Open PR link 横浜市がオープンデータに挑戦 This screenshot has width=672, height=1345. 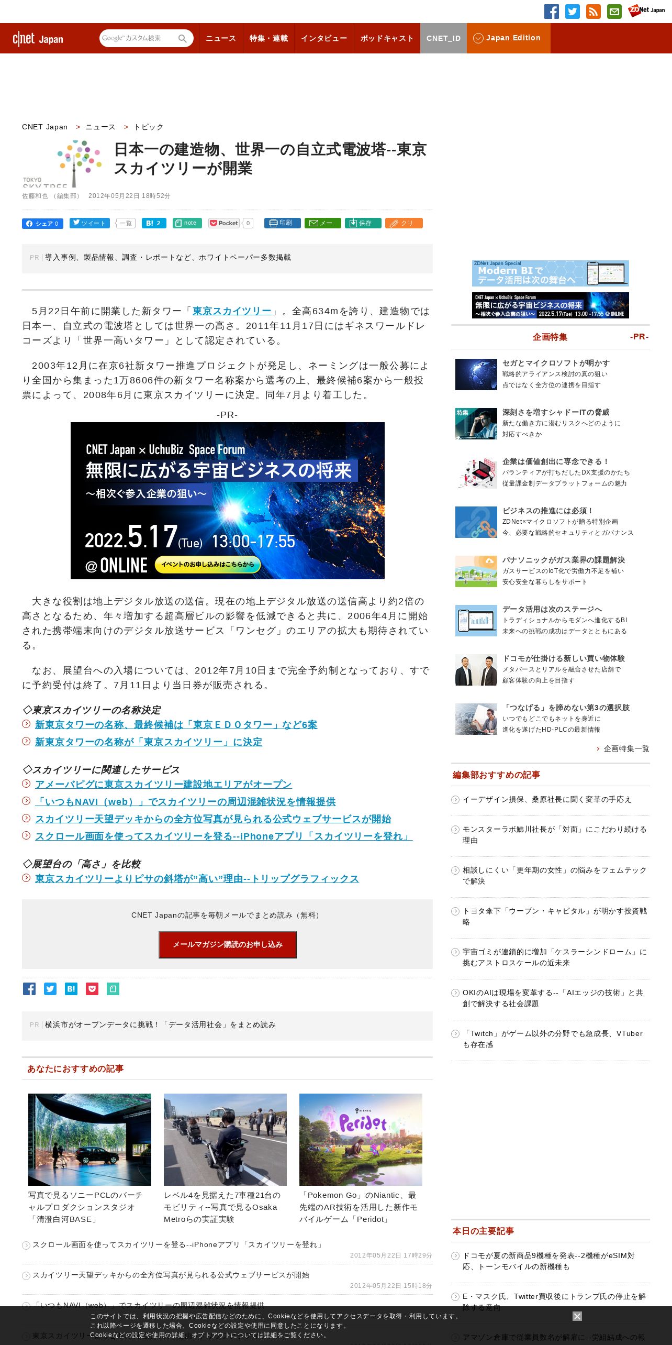pyautogui.click(x=160, y=1024)
